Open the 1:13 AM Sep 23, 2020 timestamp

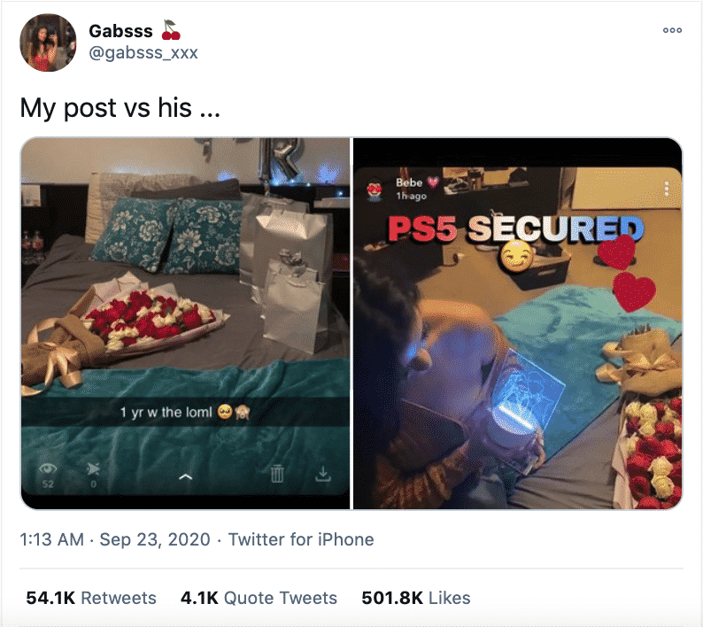click(115, 539)
